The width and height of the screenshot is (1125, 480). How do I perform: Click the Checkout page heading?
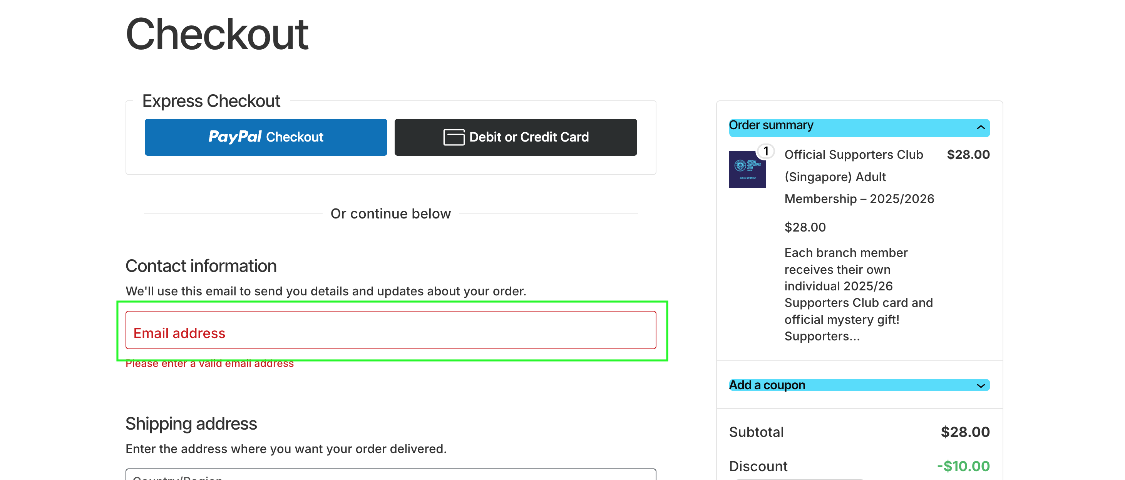click(x=217, y=35)
